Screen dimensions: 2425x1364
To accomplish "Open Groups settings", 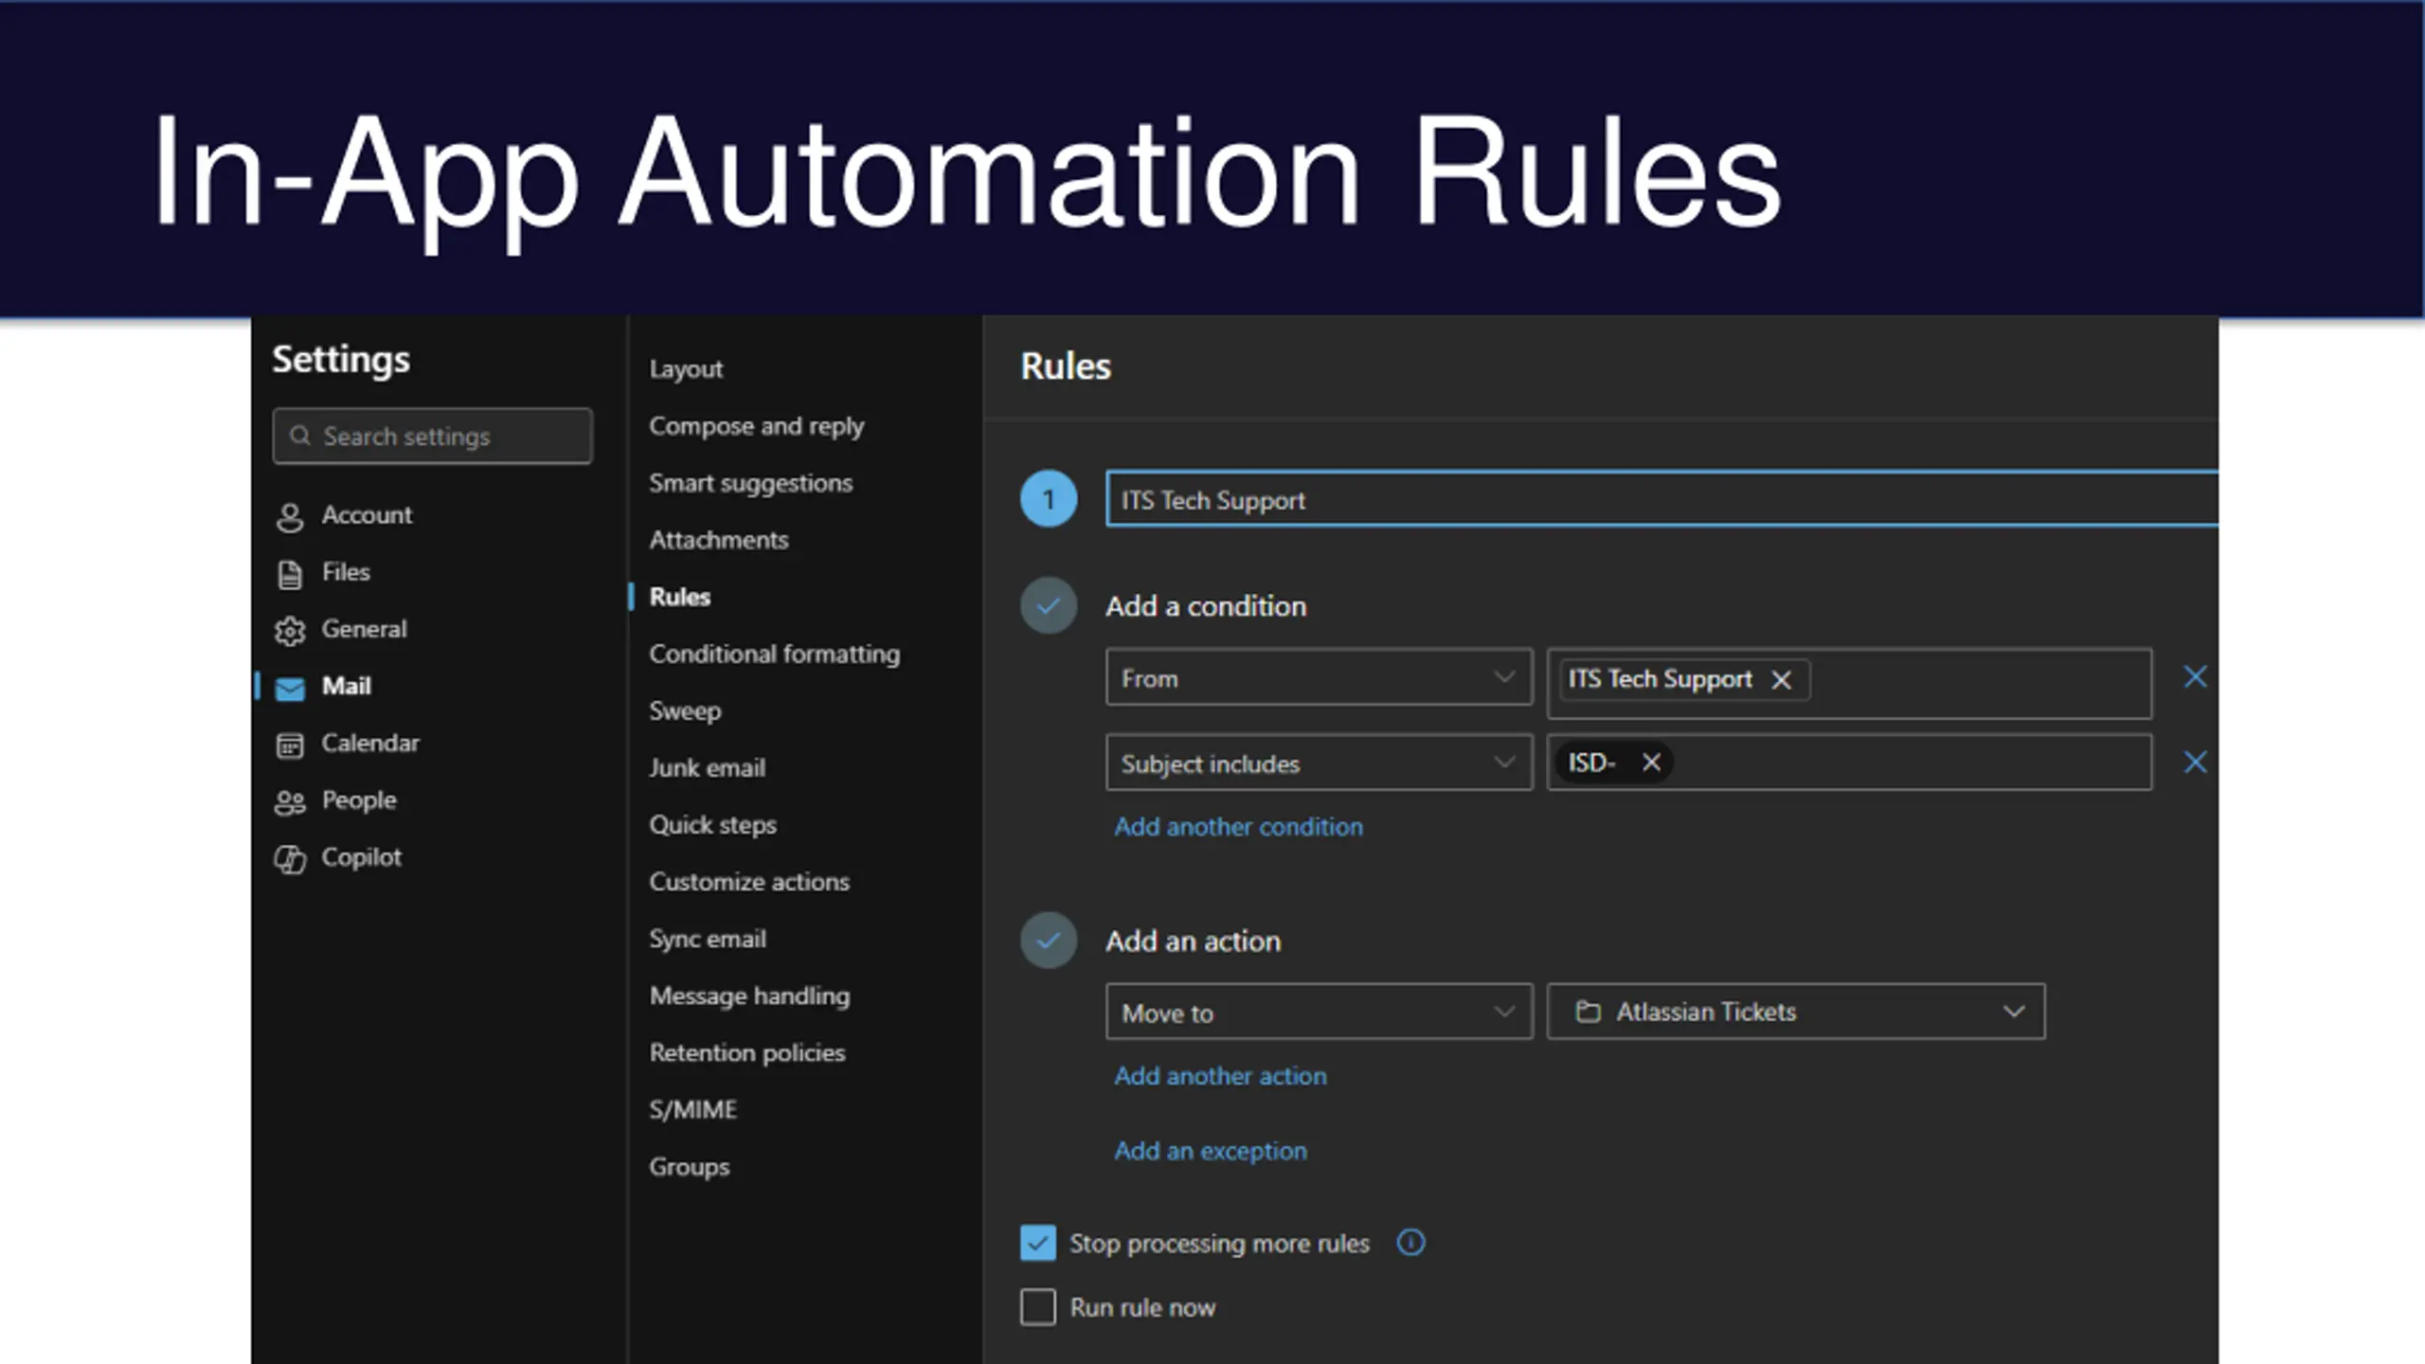I will pos(690,1167).
